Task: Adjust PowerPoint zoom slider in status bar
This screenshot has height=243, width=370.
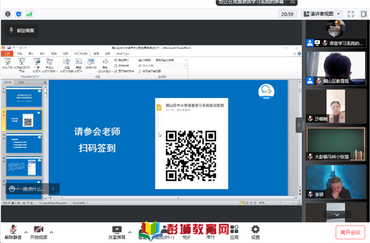Action: [x=279, y=203]
